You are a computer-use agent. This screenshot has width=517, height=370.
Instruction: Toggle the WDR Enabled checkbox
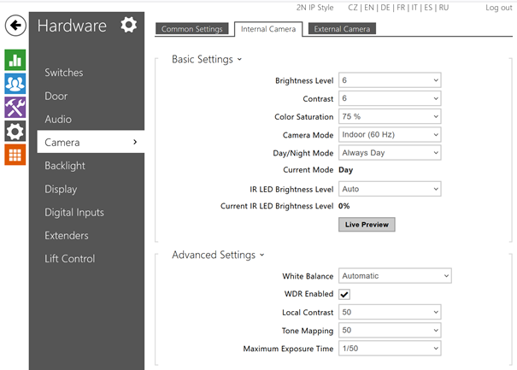pos(344,294)
